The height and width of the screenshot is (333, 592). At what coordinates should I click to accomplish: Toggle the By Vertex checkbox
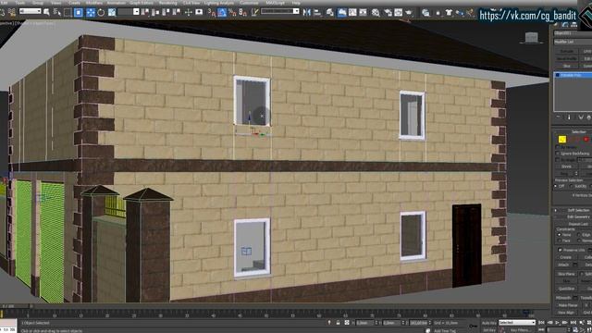pyautogui.click(x=557, y=147)
